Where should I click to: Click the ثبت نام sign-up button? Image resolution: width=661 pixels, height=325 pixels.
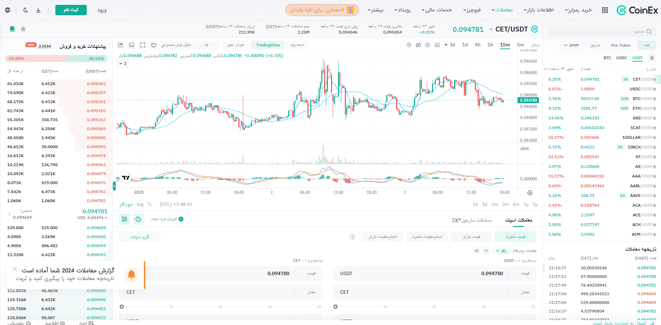coord(71,10)
